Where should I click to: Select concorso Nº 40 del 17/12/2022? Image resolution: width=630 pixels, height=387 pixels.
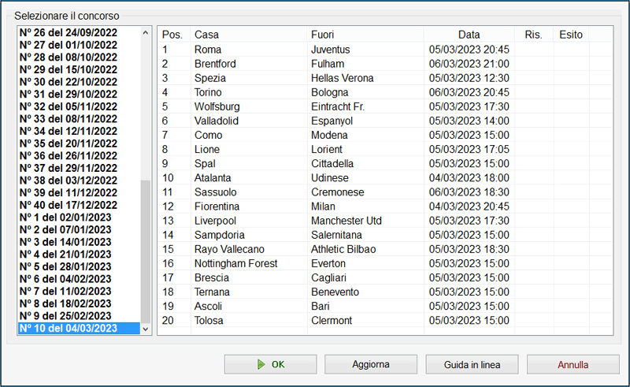click(x=80, y=205)
